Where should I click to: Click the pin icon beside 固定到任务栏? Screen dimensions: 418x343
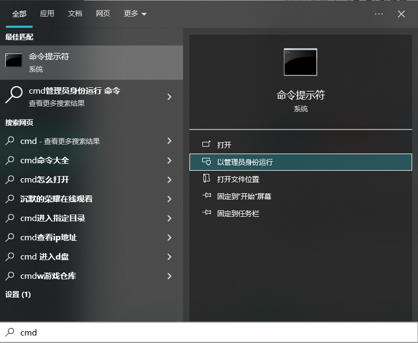[x=207, y=212]
